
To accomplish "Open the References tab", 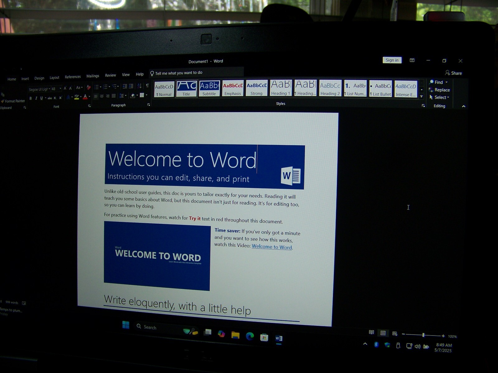I will click(x=73, y=77).
